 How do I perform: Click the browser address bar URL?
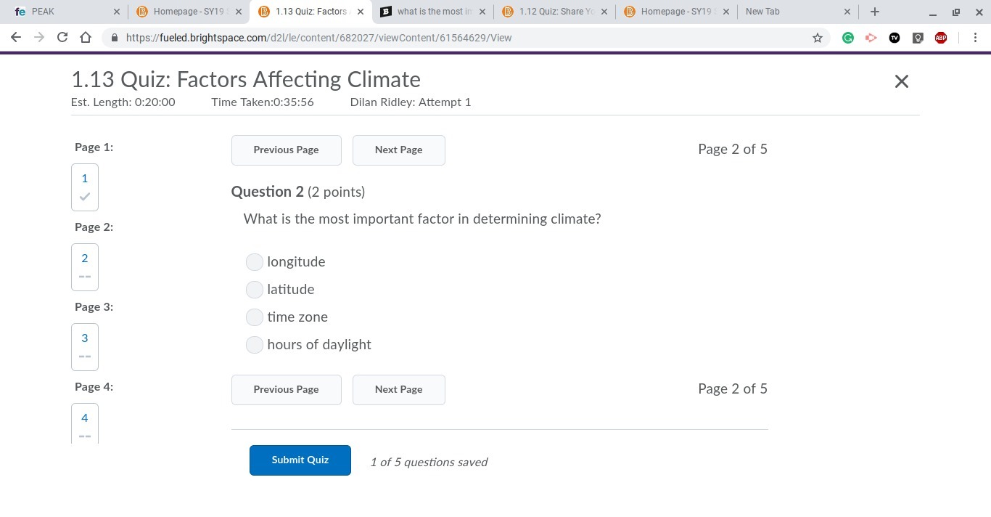coord(319,38)
